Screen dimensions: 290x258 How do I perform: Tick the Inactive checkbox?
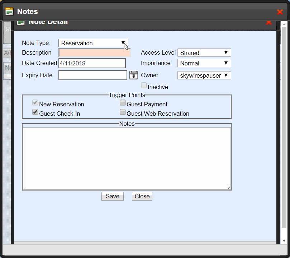coord(144,86)
